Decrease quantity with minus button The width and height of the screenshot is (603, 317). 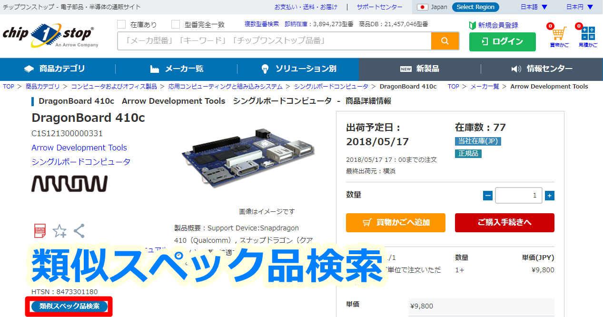coord(488,196)
